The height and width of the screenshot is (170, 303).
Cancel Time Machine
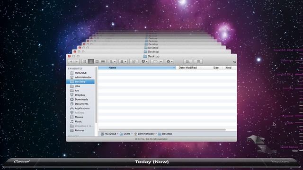click(21, 161)
